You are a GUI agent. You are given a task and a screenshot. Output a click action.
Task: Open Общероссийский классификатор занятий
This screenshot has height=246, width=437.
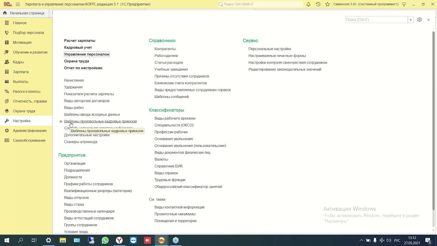pyautogui.click(x=188, y=187)
